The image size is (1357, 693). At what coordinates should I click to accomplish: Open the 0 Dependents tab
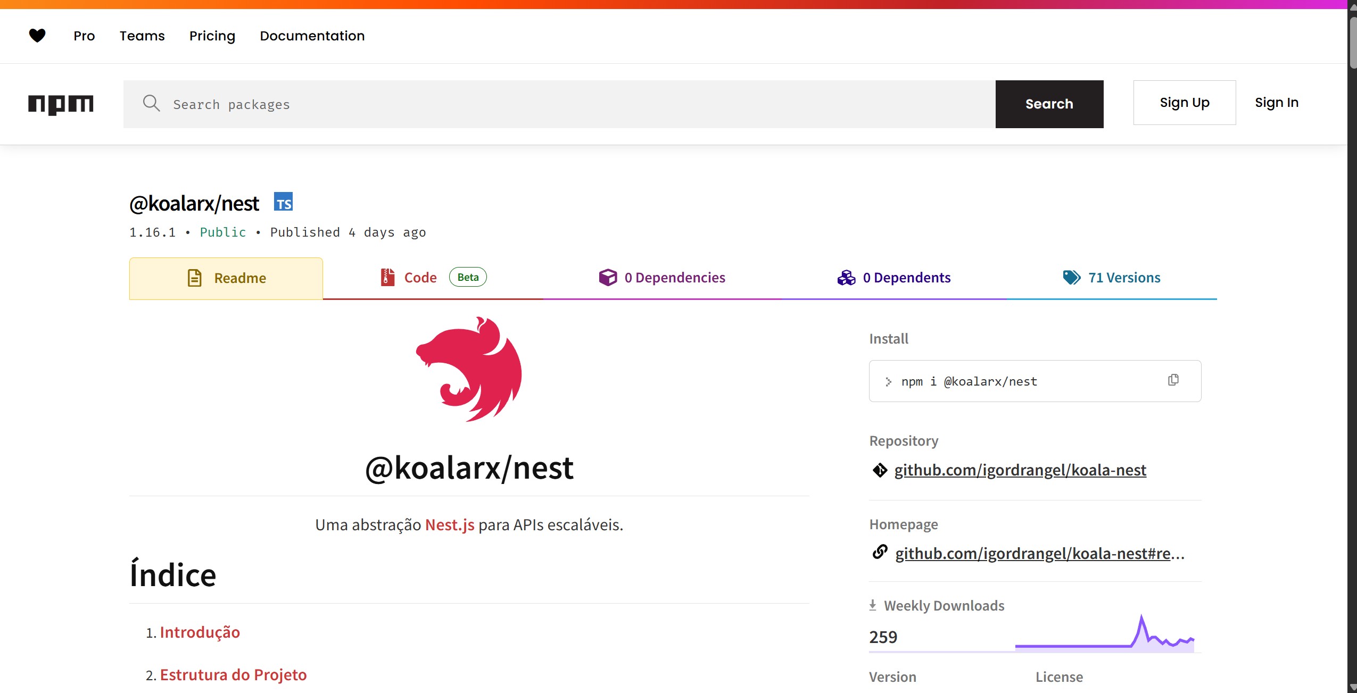pyautogui.click(x=893, y=278)
